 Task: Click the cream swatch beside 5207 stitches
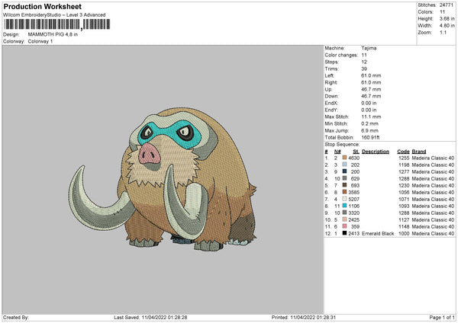[x=344, y=199]
